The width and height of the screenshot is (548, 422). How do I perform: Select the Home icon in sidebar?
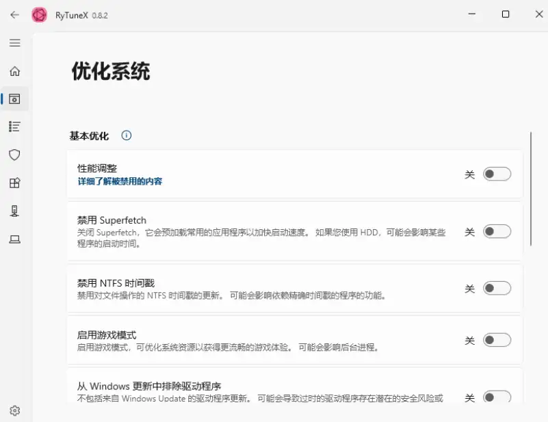[14, 70]
